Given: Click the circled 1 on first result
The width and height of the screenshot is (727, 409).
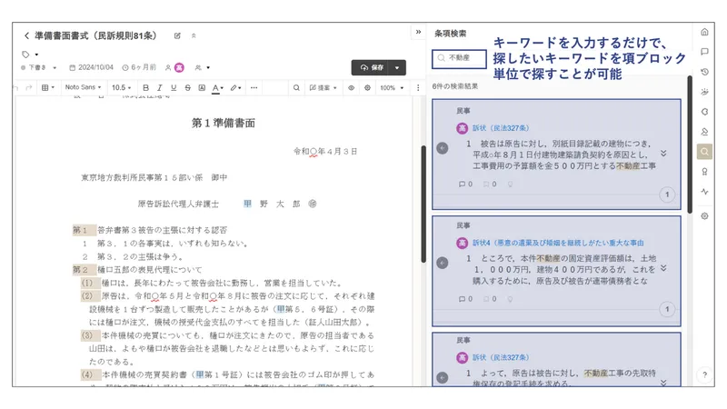Looking at the screenshot, I should coord(667,195).
